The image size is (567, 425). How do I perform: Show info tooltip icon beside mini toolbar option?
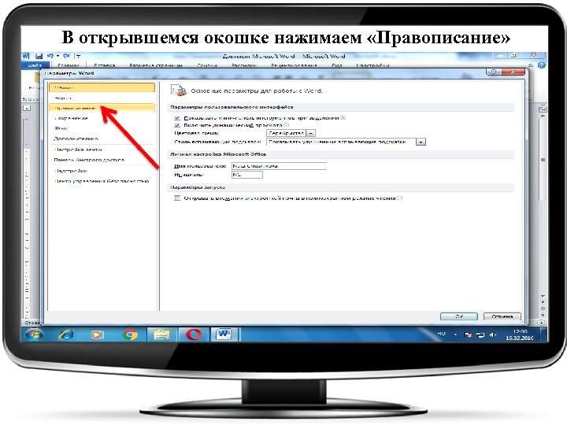(x=343, y=118)
